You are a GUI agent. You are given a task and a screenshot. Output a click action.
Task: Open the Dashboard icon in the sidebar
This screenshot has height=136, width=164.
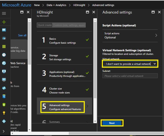coord(4,30)
